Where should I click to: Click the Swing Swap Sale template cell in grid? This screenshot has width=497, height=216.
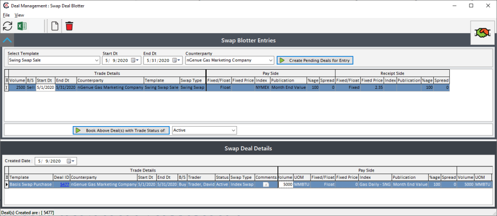(162, 88)
